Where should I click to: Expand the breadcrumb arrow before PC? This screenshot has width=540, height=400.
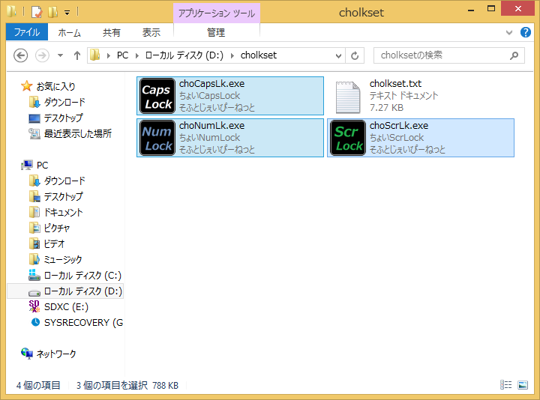click(109, 55)
